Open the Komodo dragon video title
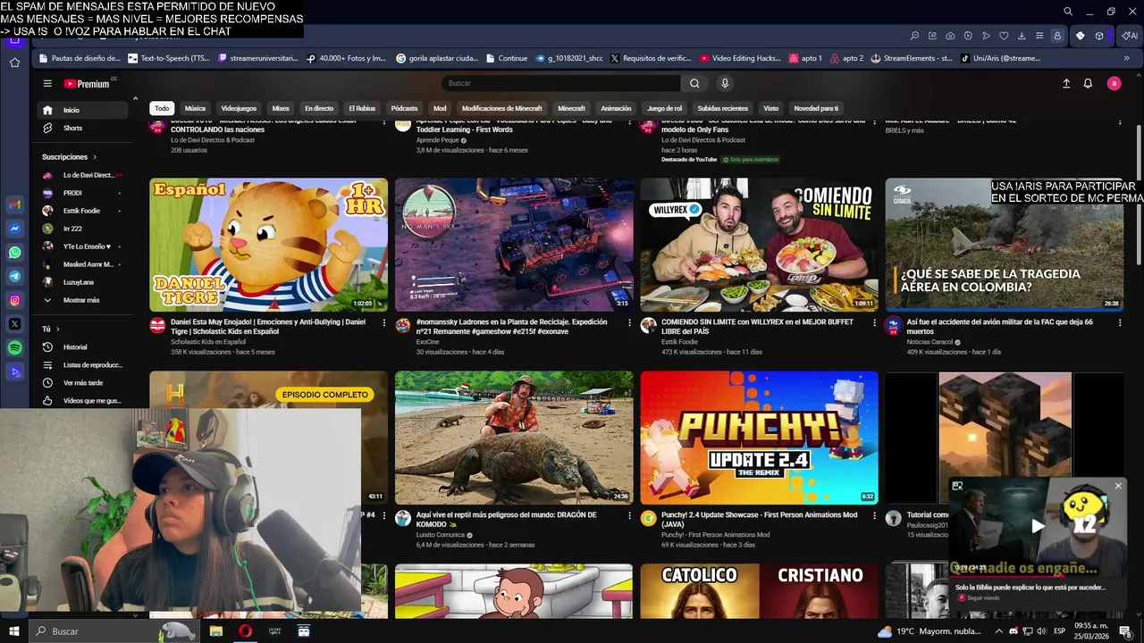 point(508,520)
